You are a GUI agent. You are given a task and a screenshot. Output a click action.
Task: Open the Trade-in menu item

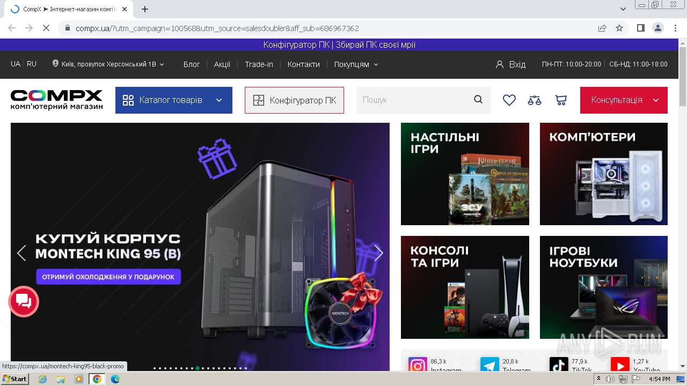click(259, 64)
